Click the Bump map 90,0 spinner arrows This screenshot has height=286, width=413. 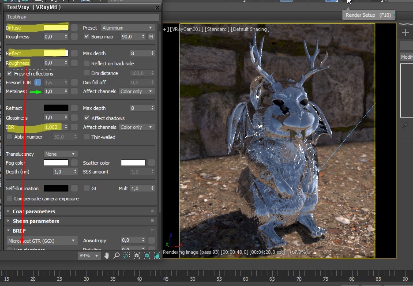coord(143,36)
